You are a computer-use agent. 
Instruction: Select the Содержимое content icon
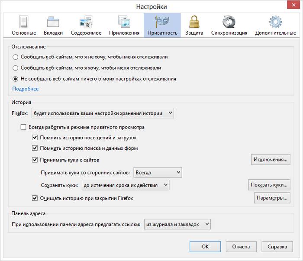[x=86, y=22]
